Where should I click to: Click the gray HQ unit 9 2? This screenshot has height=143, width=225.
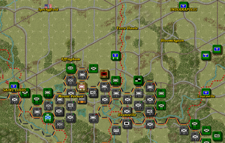pyautogui.click(x=70, y=105)
